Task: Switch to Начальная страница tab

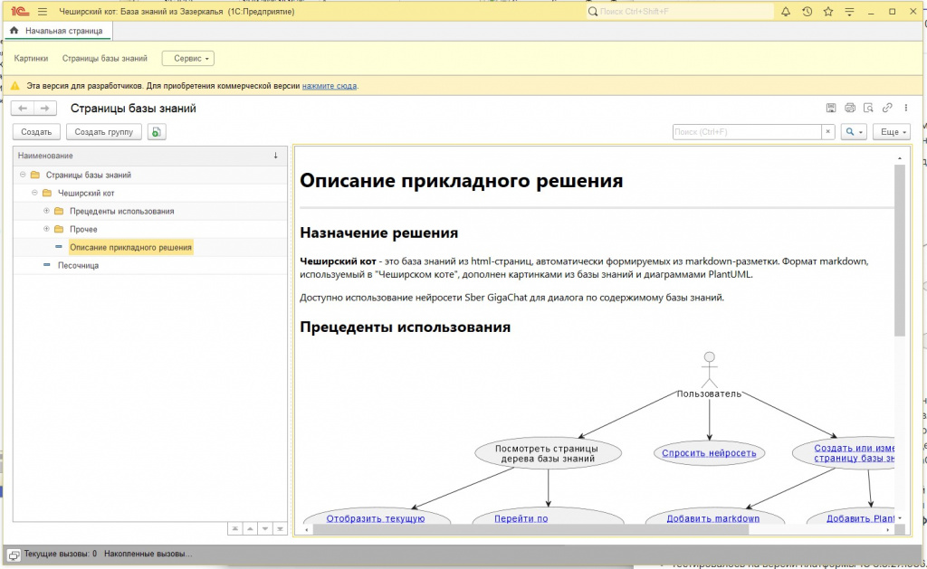Action: click(x=58, y=31)
